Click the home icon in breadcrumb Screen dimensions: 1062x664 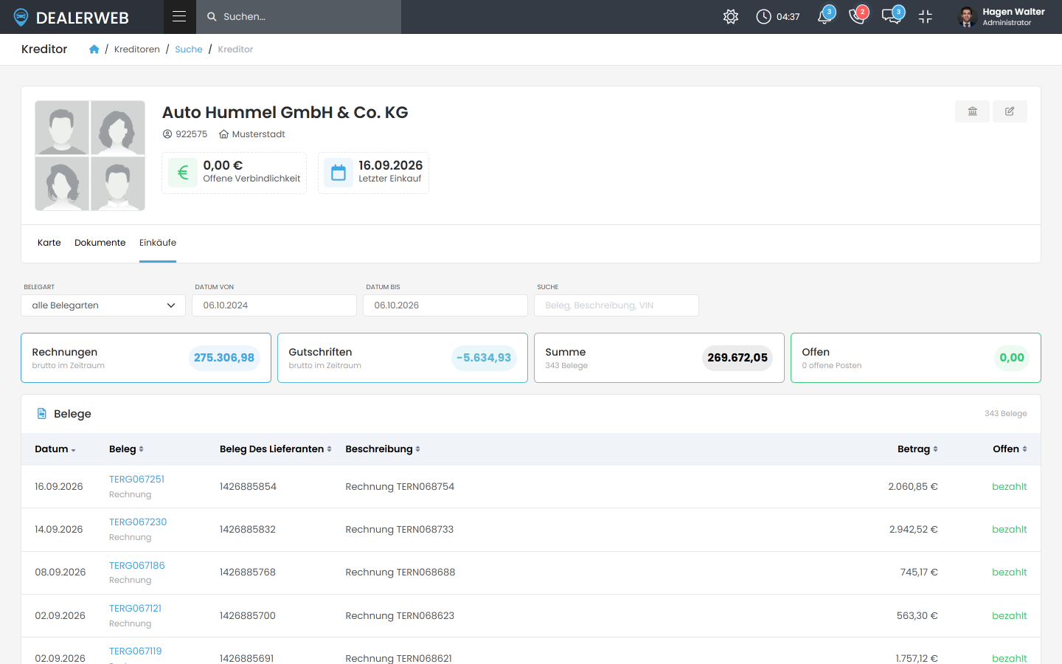click(94, 49)
